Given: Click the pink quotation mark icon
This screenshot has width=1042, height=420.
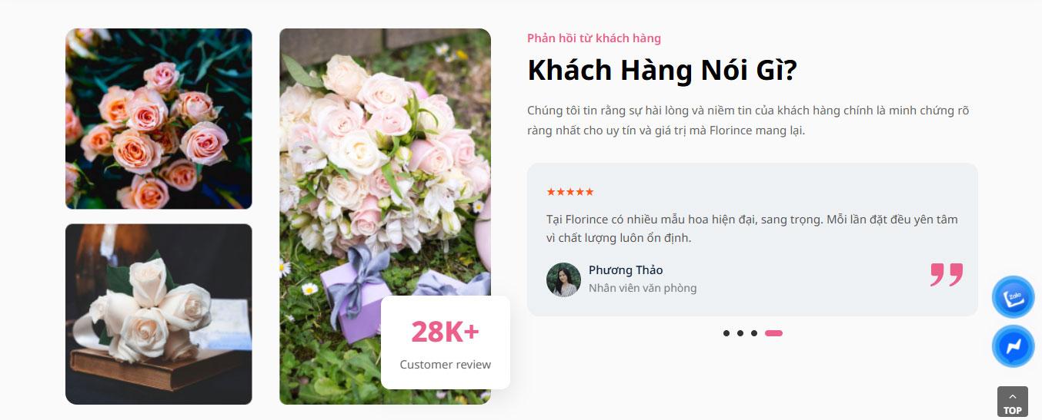Looking at the screenshot, I should tap(947, 275).
